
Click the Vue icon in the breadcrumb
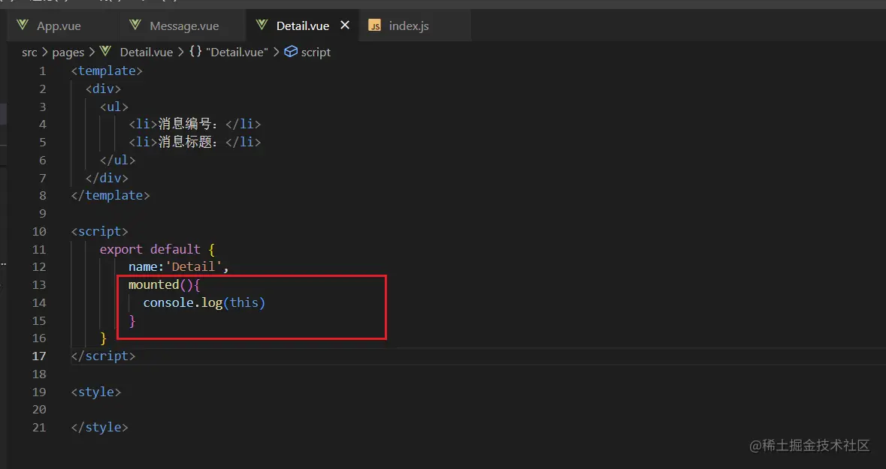106,51
